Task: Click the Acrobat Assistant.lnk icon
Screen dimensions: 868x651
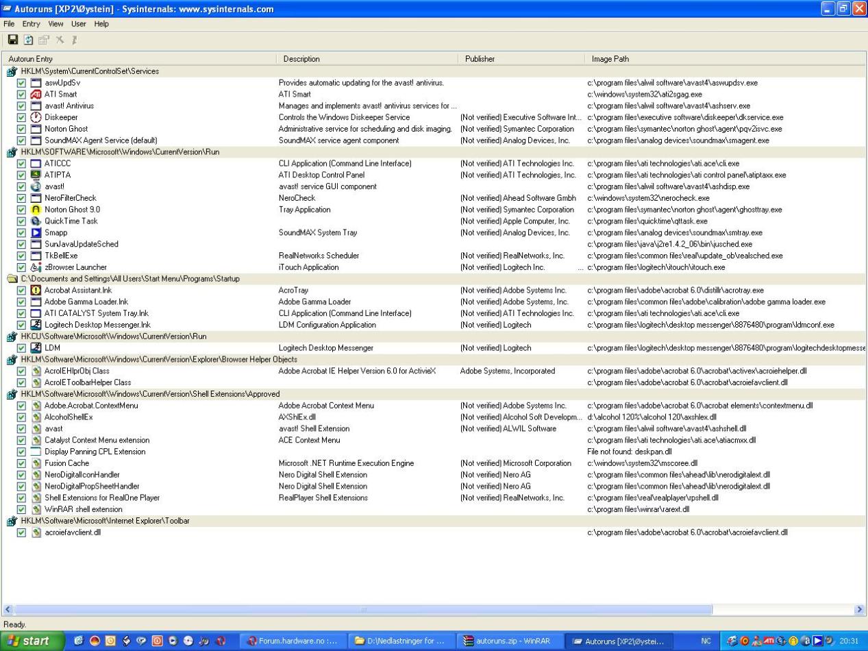Action: pos(36,290)
